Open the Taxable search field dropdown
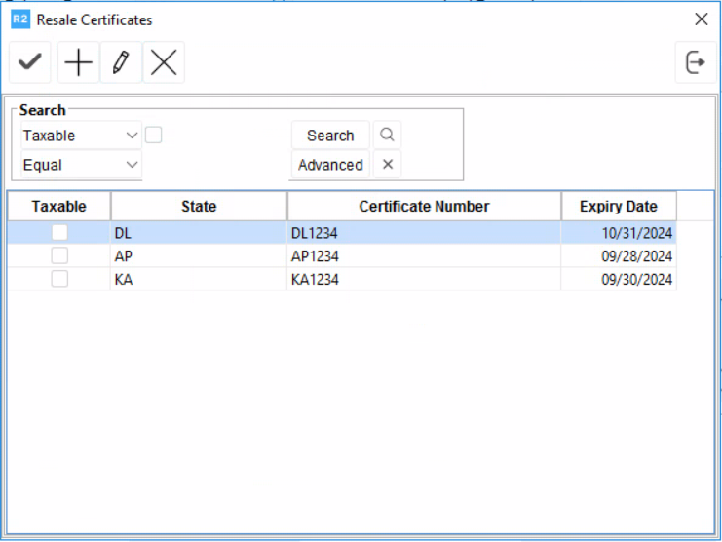Image resolution: width=722 pixels, height=542 pixels. [x=81, y=135]
